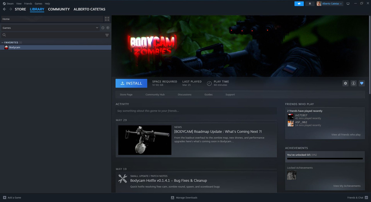Open the notifications bell
Screen dimensions: 371x202
coord(310,3)
